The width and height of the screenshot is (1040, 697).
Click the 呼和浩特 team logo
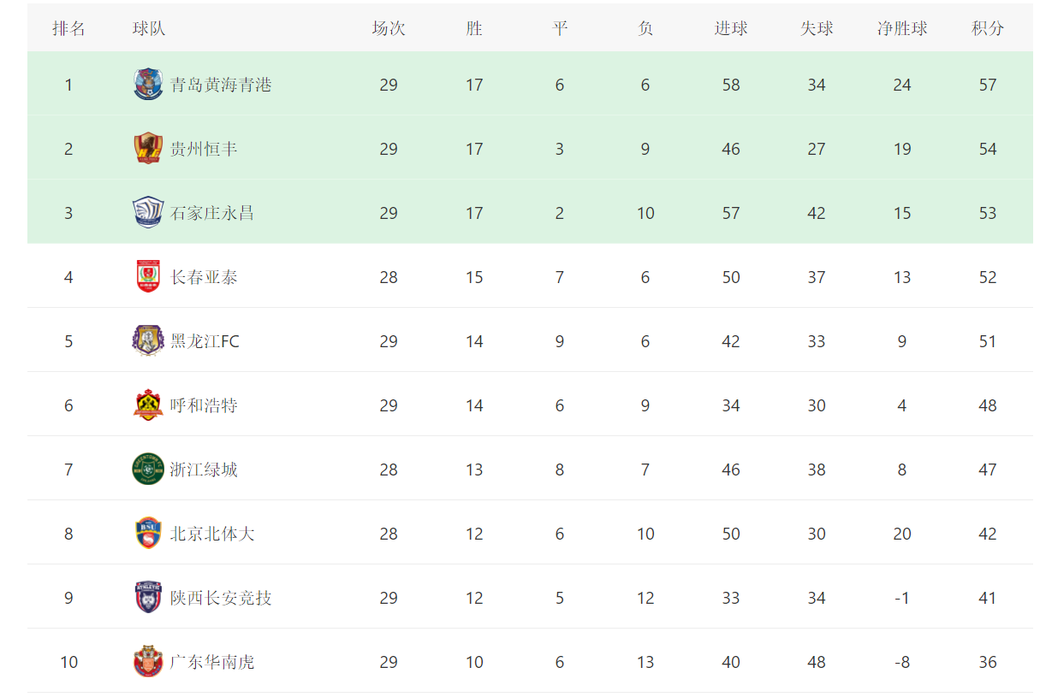148,405
